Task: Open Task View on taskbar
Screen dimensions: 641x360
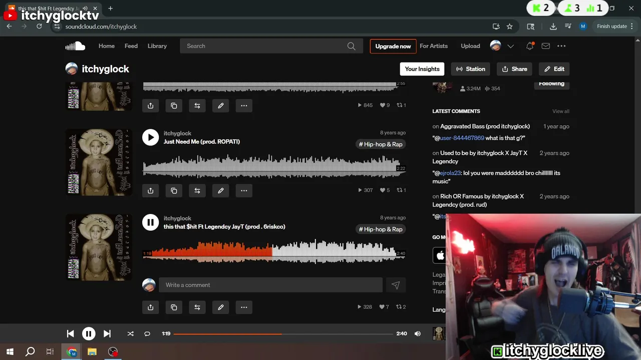Action: pos(50,352)
